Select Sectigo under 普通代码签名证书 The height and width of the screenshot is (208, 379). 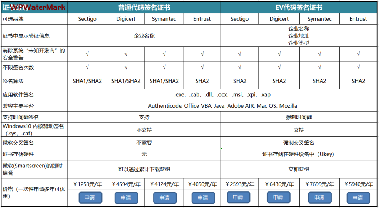[87, 19]
